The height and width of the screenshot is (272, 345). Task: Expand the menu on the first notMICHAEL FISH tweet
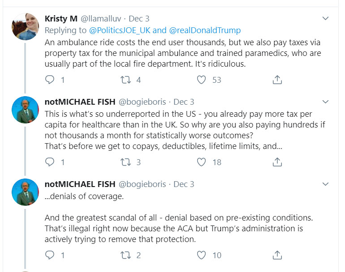tap(326, 102)
